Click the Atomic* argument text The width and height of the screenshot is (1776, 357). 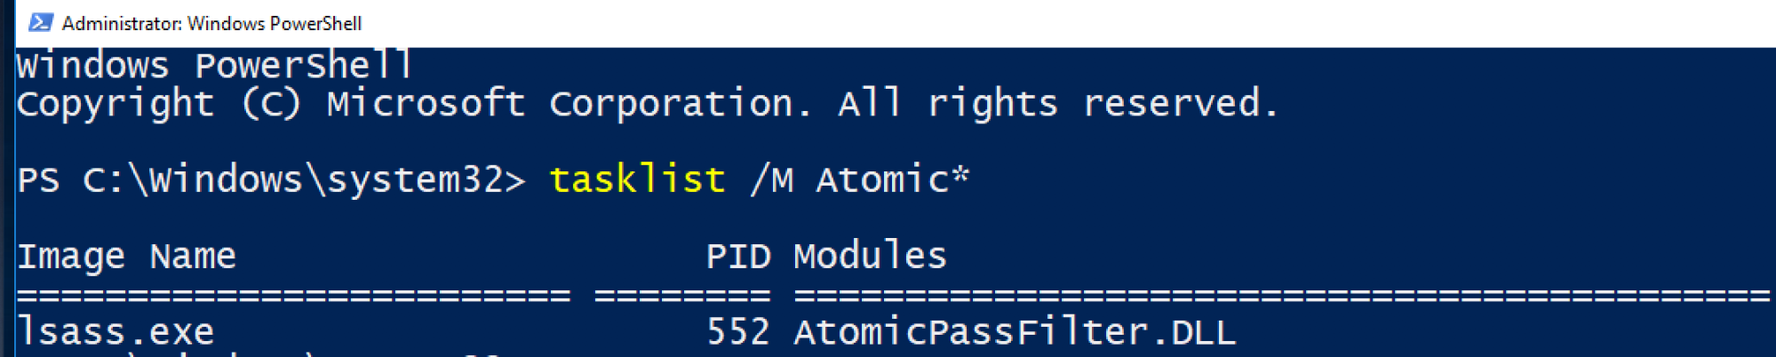[x=892, y=180]
